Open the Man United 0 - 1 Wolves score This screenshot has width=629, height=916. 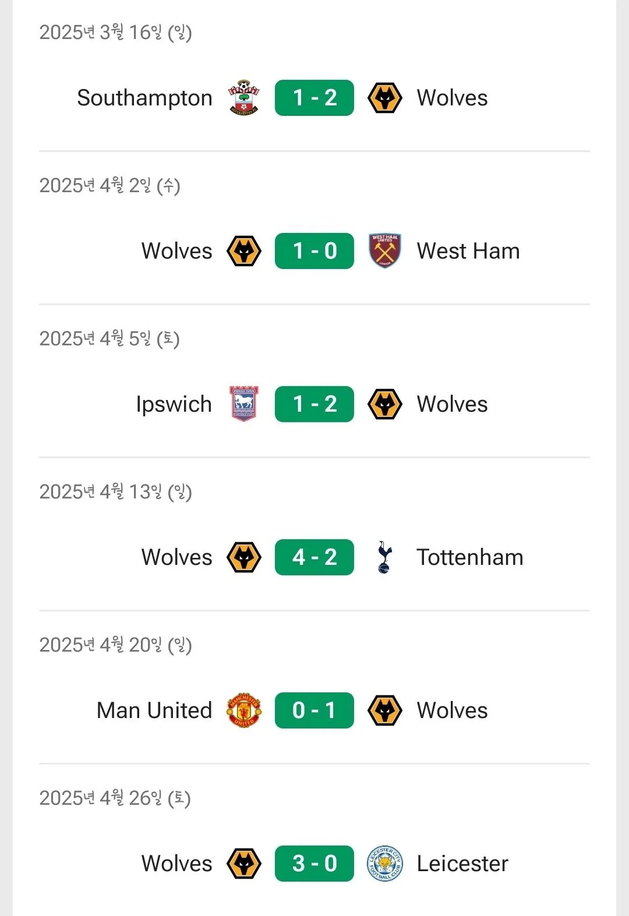point(314,710)
